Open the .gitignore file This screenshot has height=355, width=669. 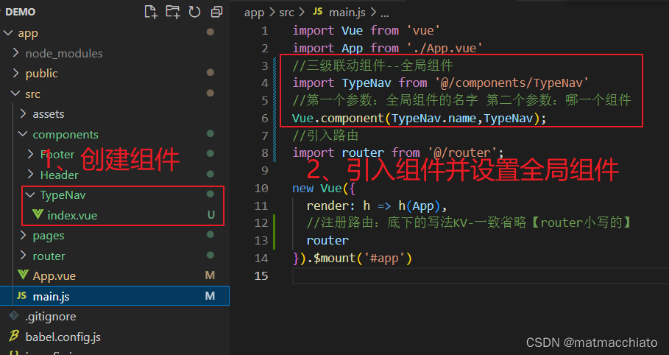point(50,317)
